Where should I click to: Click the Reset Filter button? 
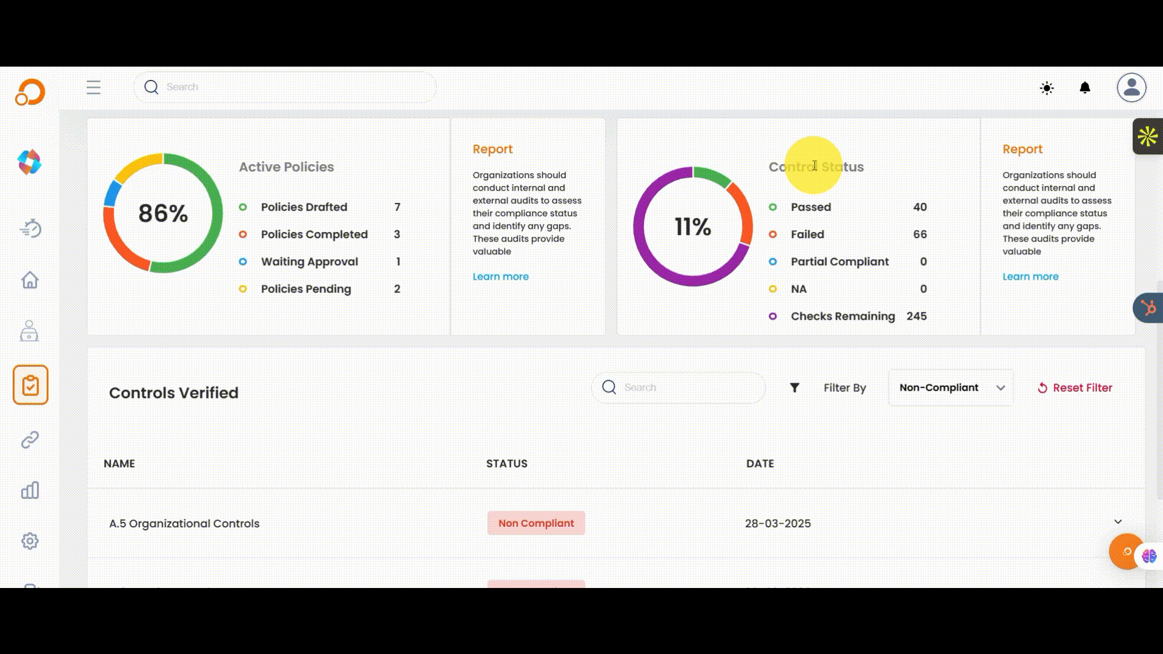[x=1075, y=388]
